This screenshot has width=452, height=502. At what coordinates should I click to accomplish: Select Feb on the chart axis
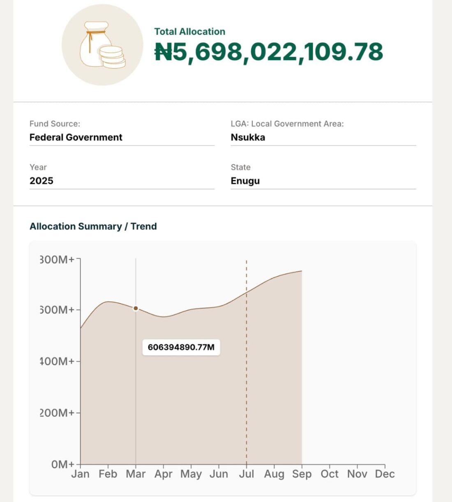[x=108, y=474]
